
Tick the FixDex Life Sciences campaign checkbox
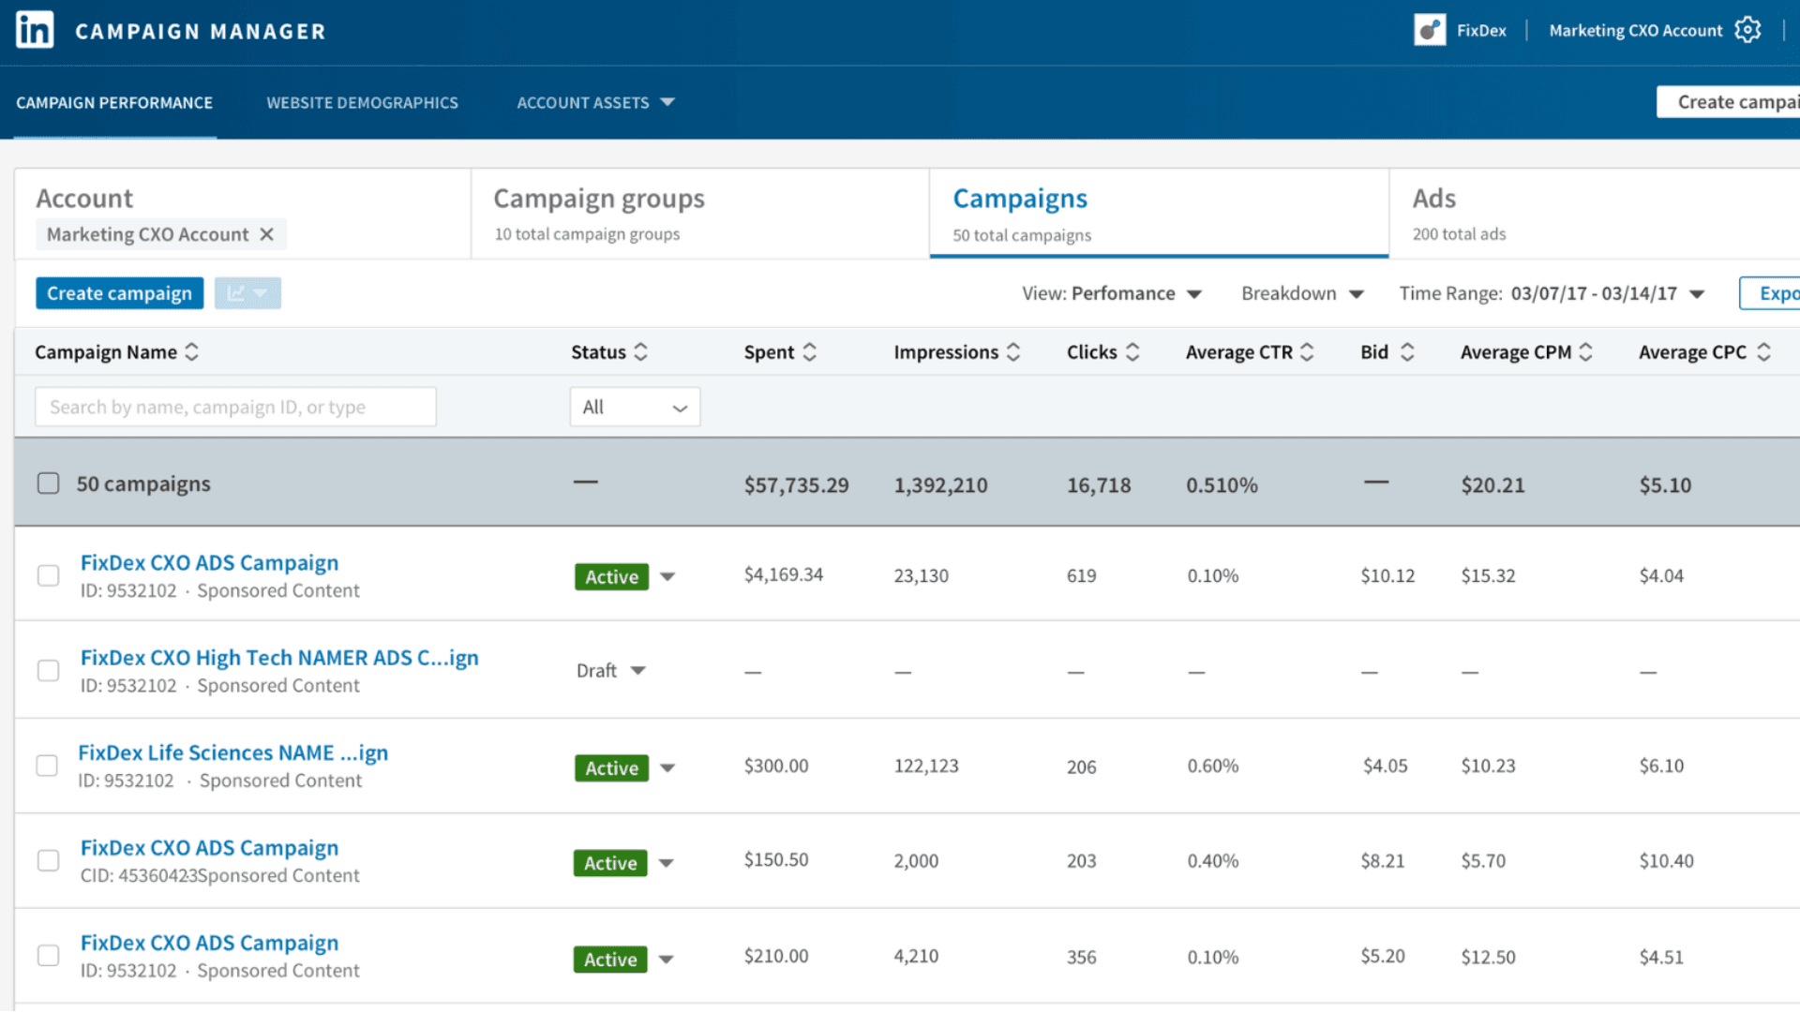pos(47,766)
